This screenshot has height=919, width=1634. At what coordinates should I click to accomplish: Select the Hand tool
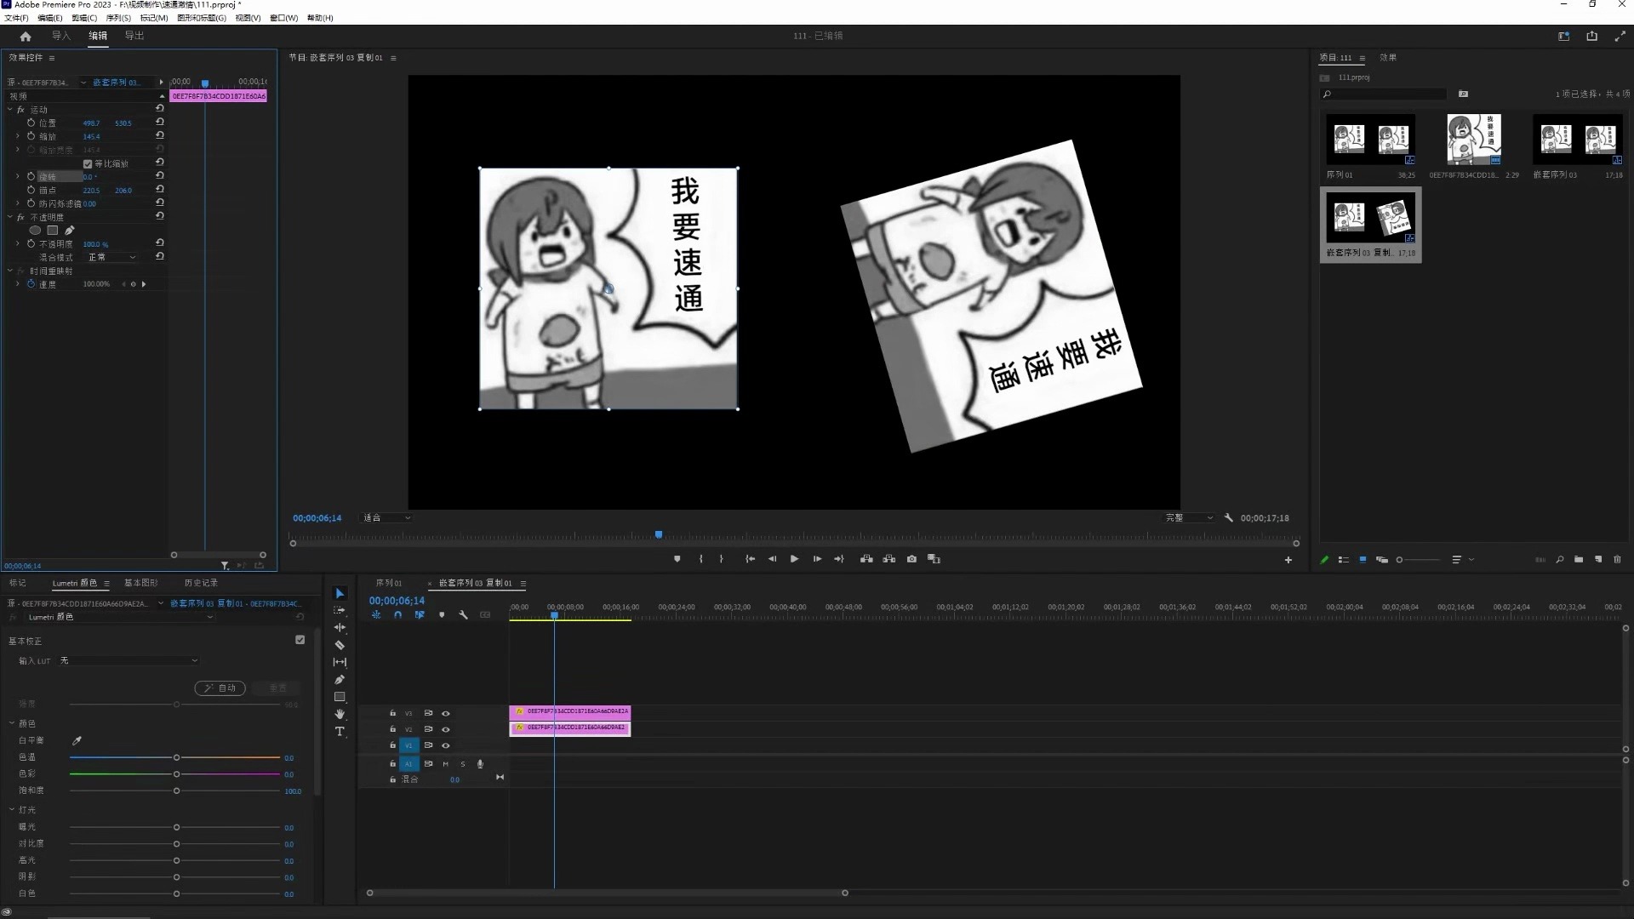(x=340, y=714)
